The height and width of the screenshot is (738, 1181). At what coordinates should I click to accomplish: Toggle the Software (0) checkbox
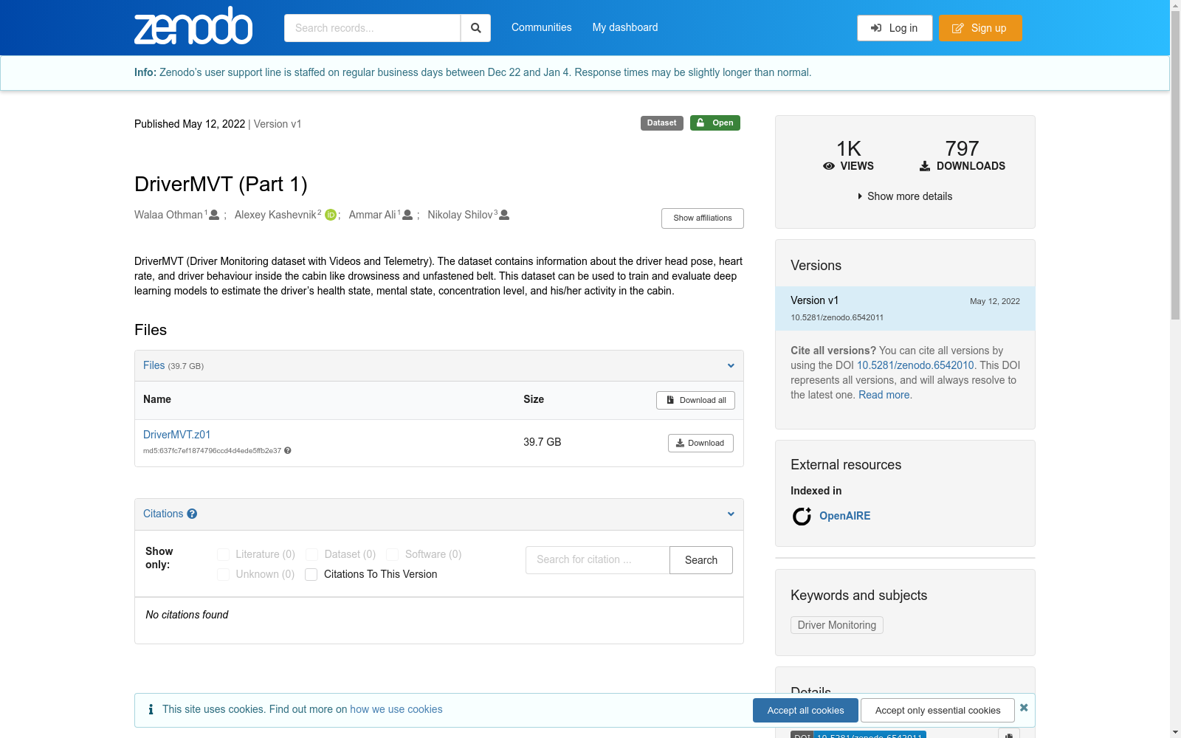pos(392,554)
